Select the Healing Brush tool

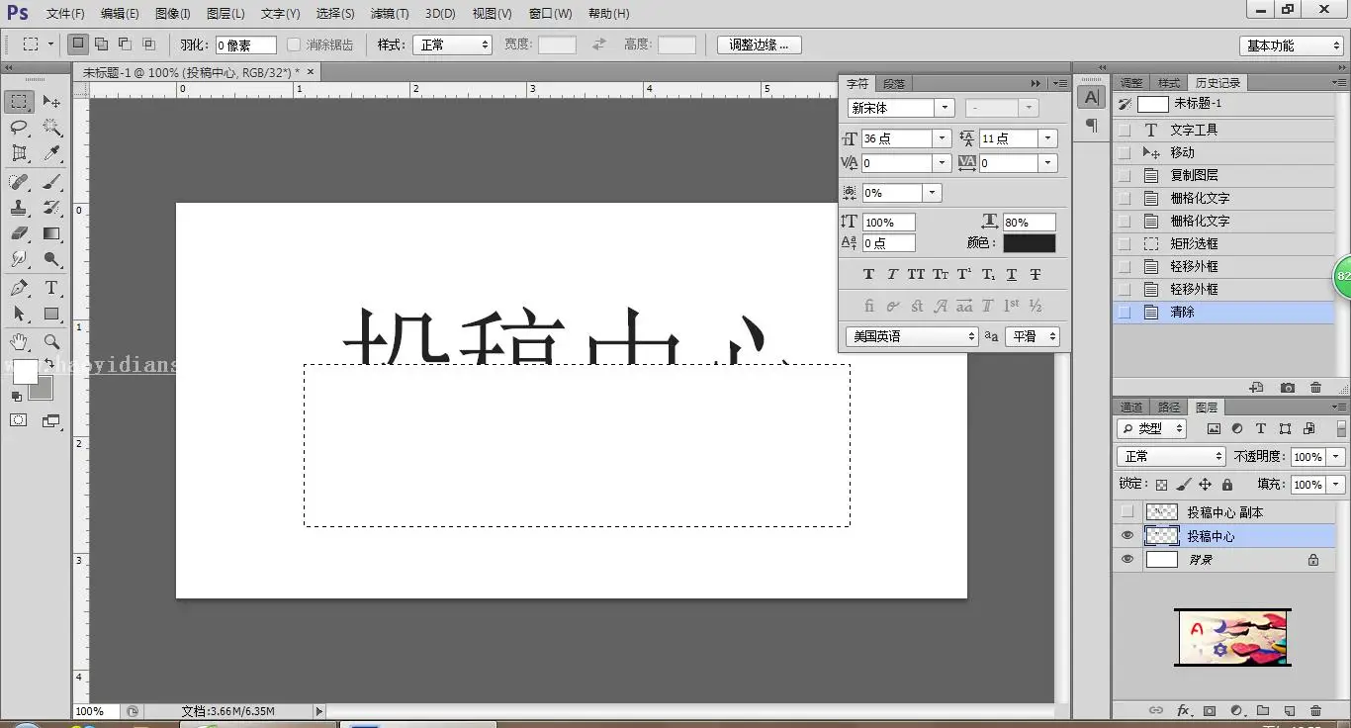(19, 182)
